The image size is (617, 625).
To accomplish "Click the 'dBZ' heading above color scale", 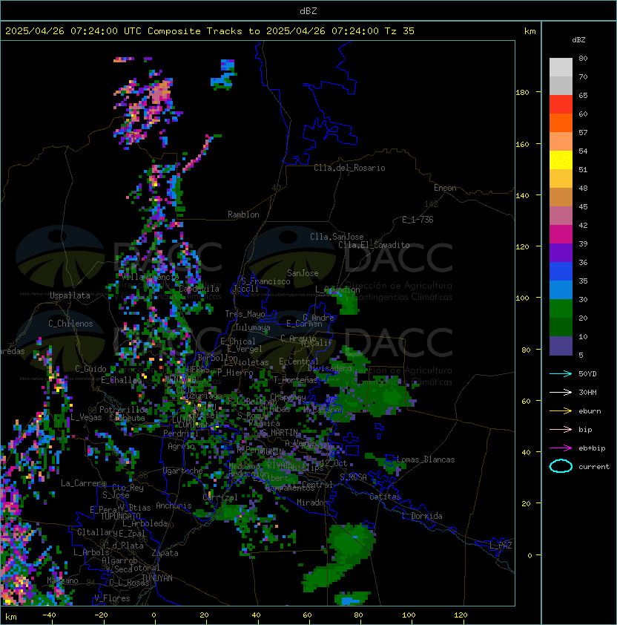I will (578, 40).
